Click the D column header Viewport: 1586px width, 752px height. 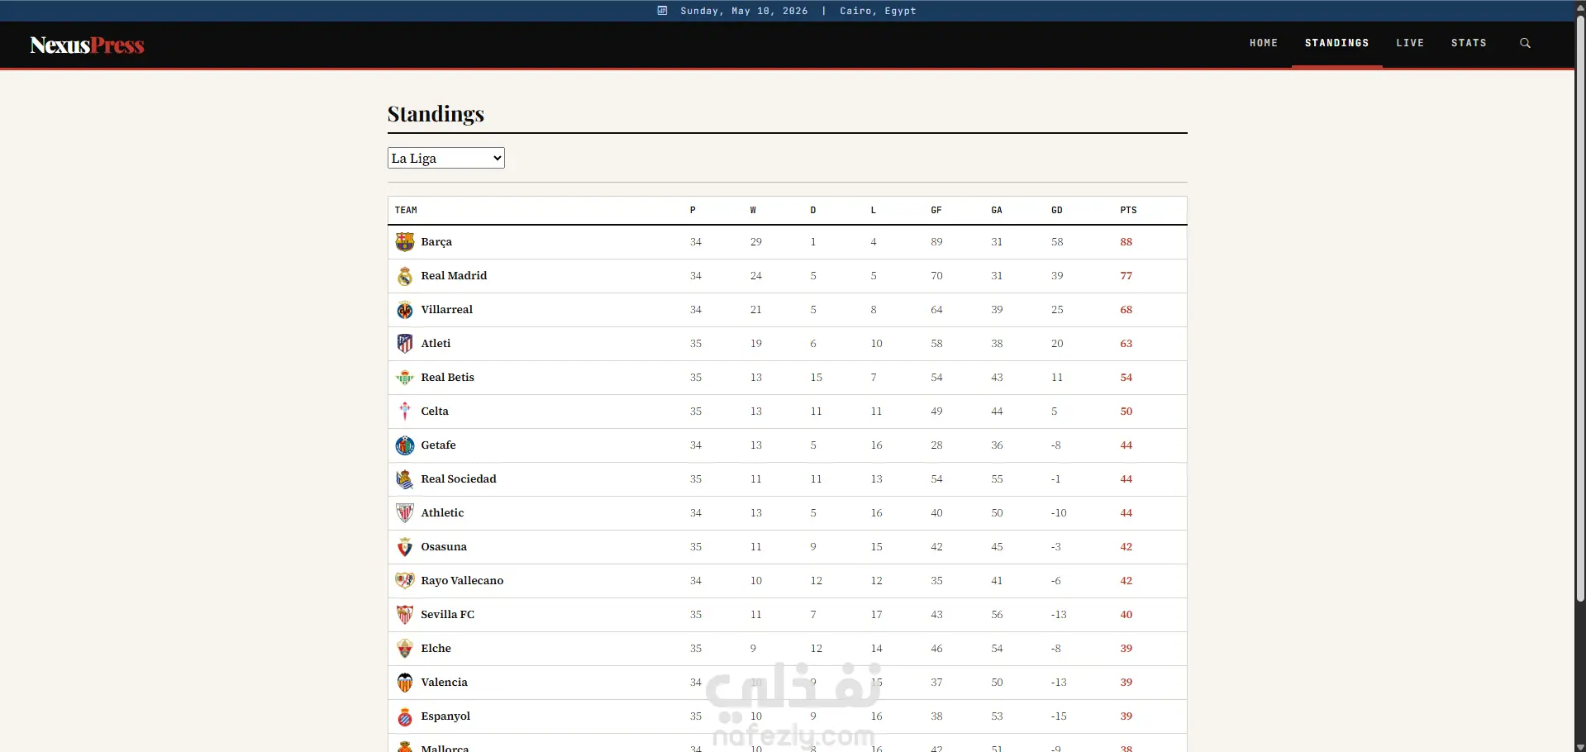point(813,211)
